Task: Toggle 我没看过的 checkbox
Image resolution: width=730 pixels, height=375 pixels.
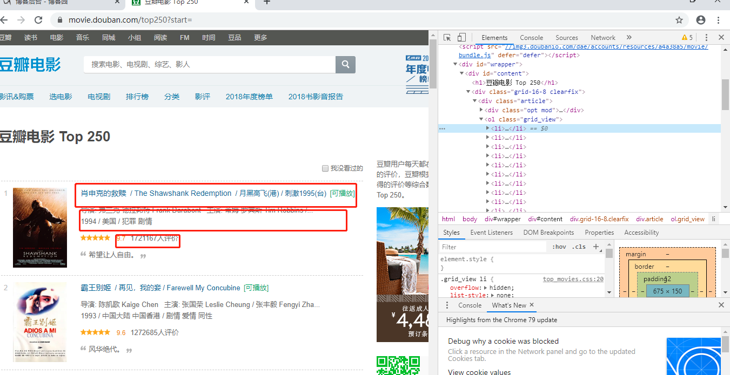Action: pos(325,168)
